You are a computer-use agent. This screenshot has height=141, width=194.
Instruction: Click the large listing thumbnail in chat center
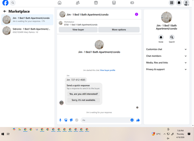click(99, 45)
